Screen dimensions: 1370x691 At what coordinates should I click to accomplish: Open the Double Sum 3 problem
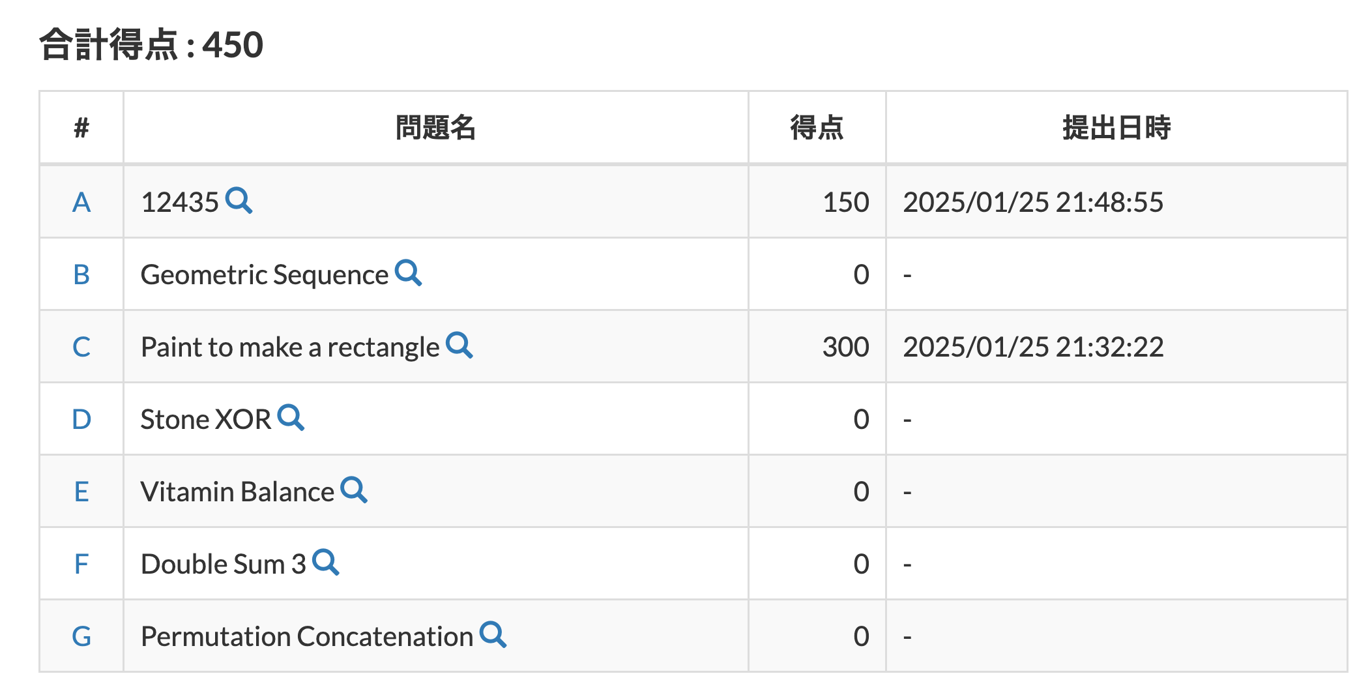[x=223, y=563]
